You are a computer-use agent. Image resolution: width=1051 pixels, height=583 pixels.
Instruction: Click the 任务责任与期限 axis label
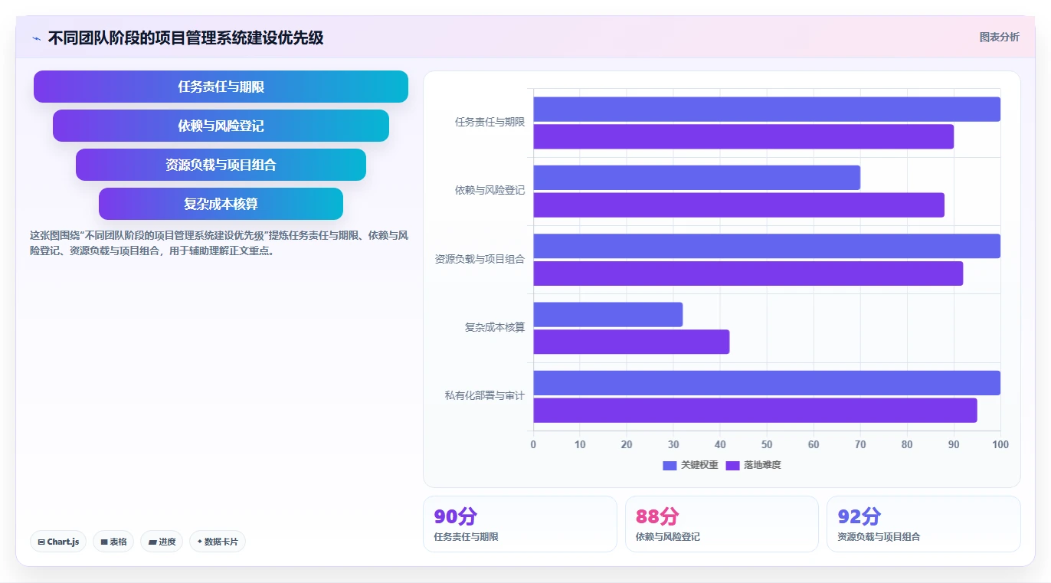490,123
